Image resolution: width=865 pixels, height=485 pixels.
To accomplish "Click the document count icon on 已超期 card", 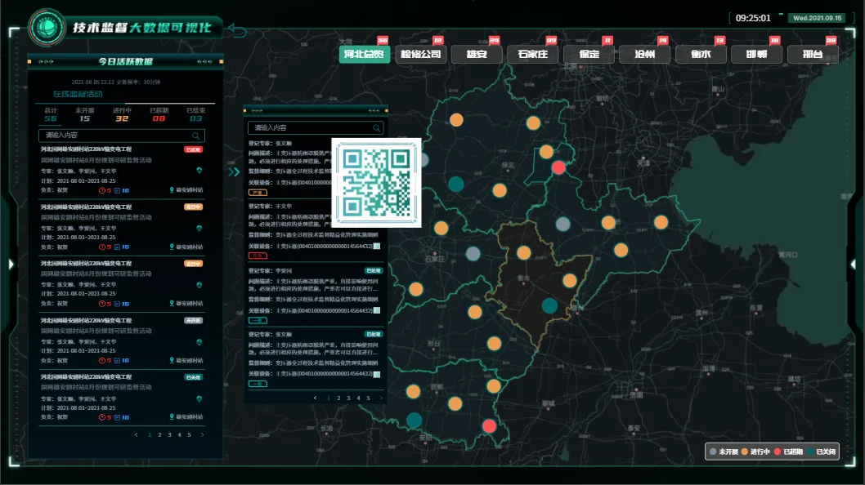I will point(117,191).
